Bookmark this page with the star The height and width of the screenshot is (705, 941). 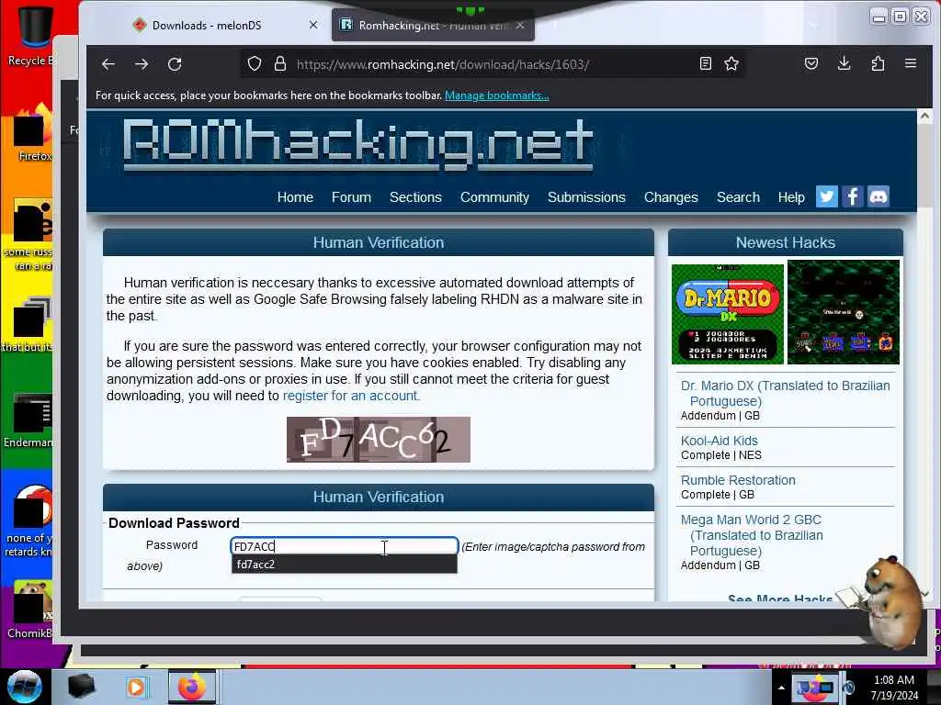[x=731, y=63]
